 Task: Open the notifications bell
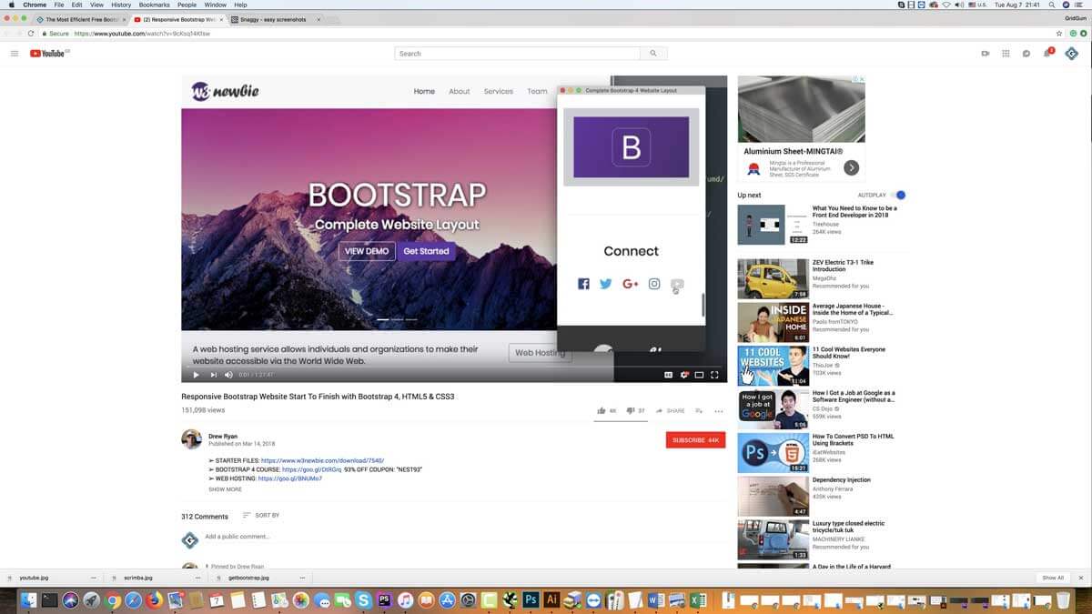[x=1047, y=53]
